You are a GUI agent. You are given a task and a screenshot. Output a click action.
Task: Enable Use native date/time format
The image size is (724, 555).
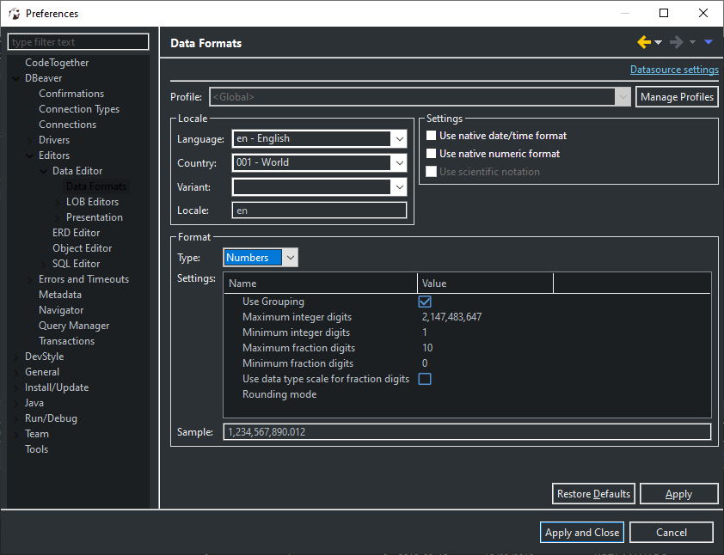pos(431,136)
